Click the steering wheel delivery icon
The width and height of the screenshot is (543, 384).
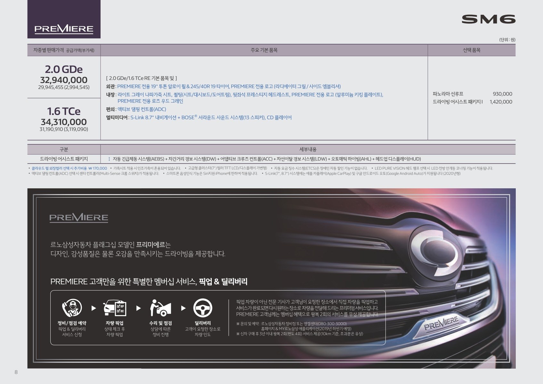(202, 308)
